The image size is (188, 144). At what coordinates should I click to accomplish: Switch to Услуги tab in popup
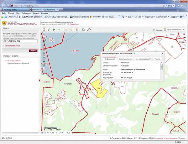(157, 59)
